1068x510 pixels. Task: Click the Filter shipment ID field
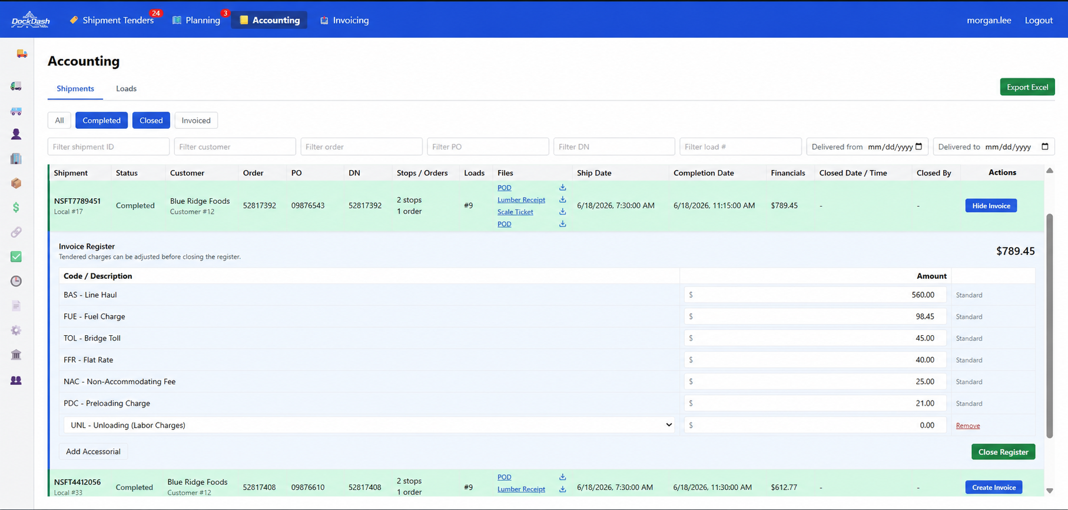[x=108, y=146]
